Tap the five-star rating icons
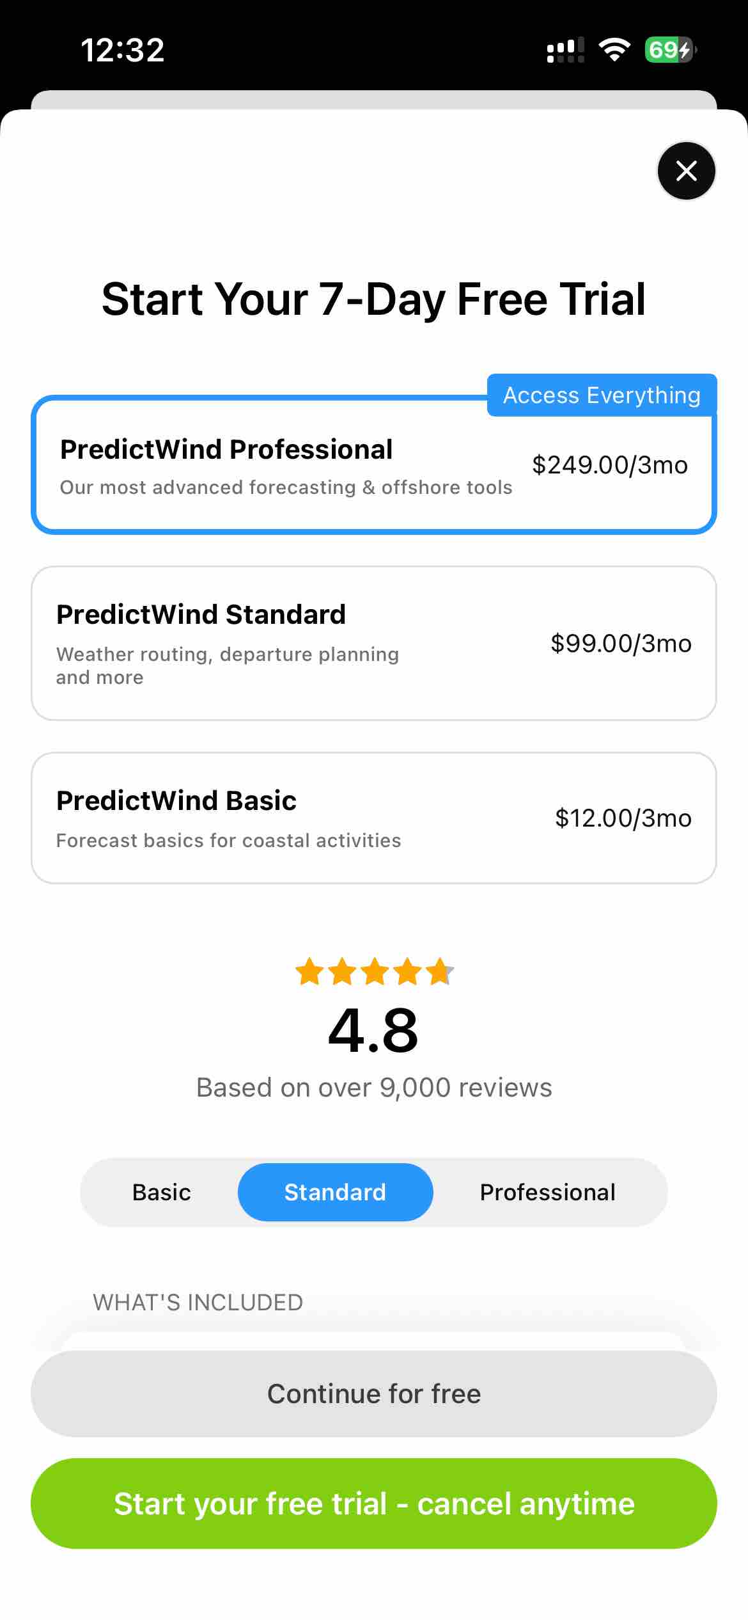The height and width of the screenshot is (1620, 748). pos(374,972)
